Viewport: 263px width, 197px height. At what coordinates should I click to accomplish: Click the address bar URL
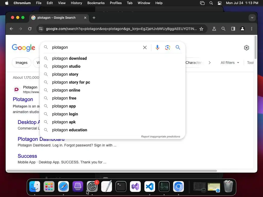pos(121,29)
